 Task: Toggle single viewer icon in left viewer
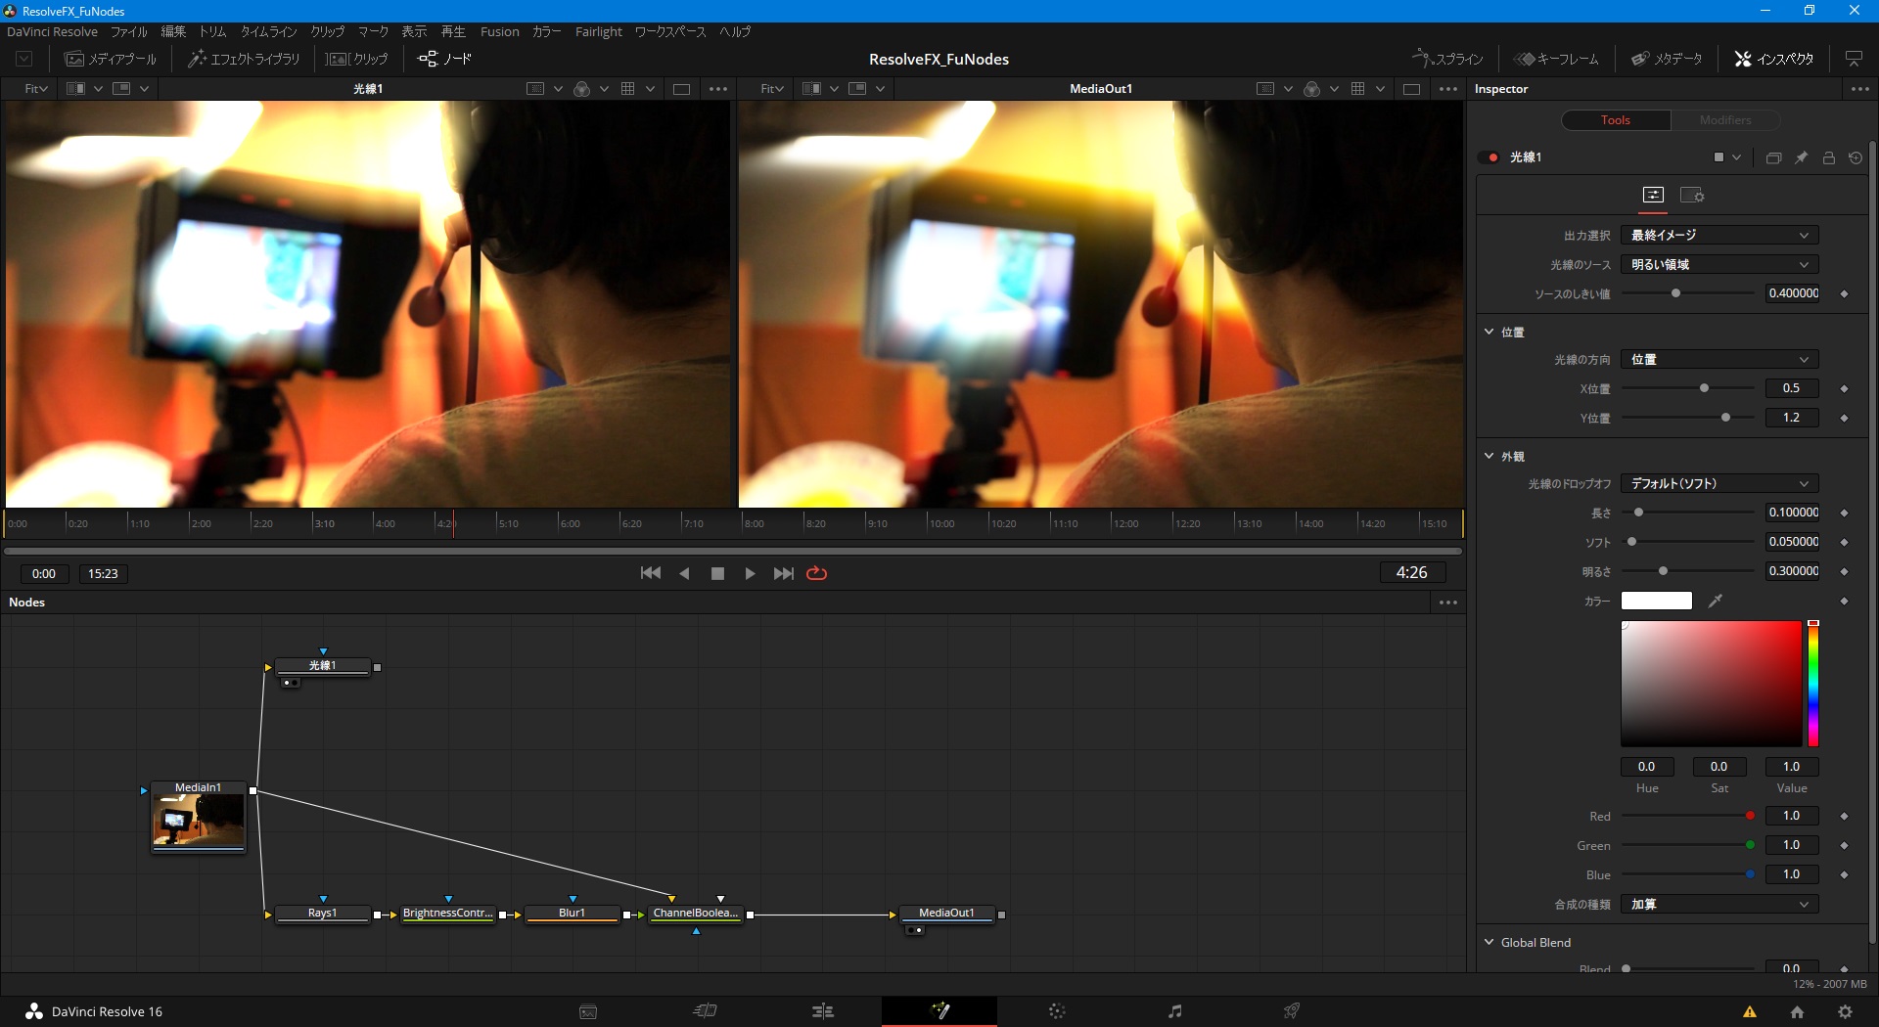pos(681,89)
